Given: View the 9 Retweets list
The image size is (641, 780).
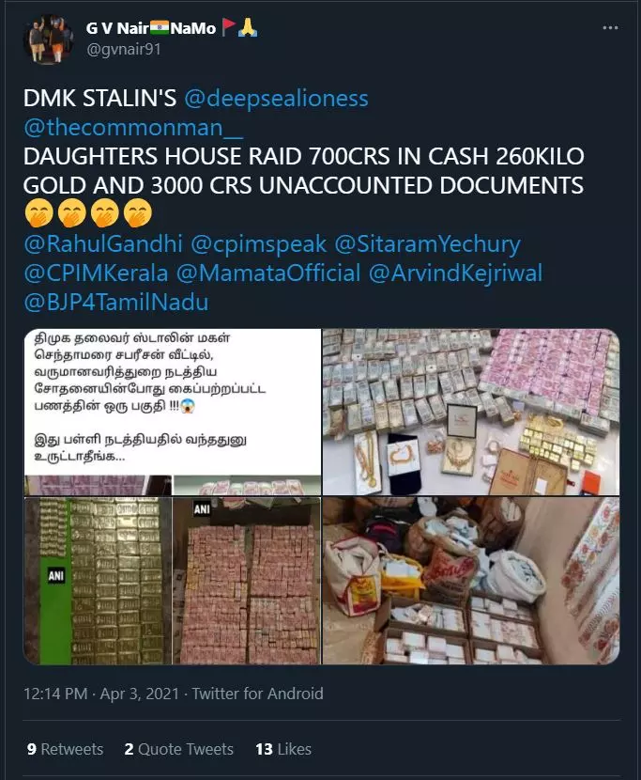Looking at the screenshot, I should 65,749.
